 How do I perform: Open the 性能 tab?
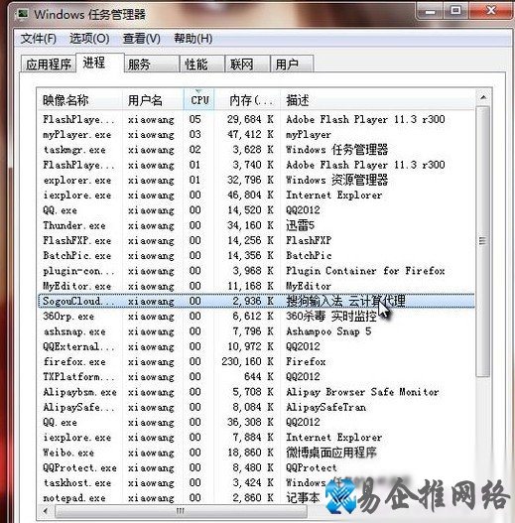(201, 65)
